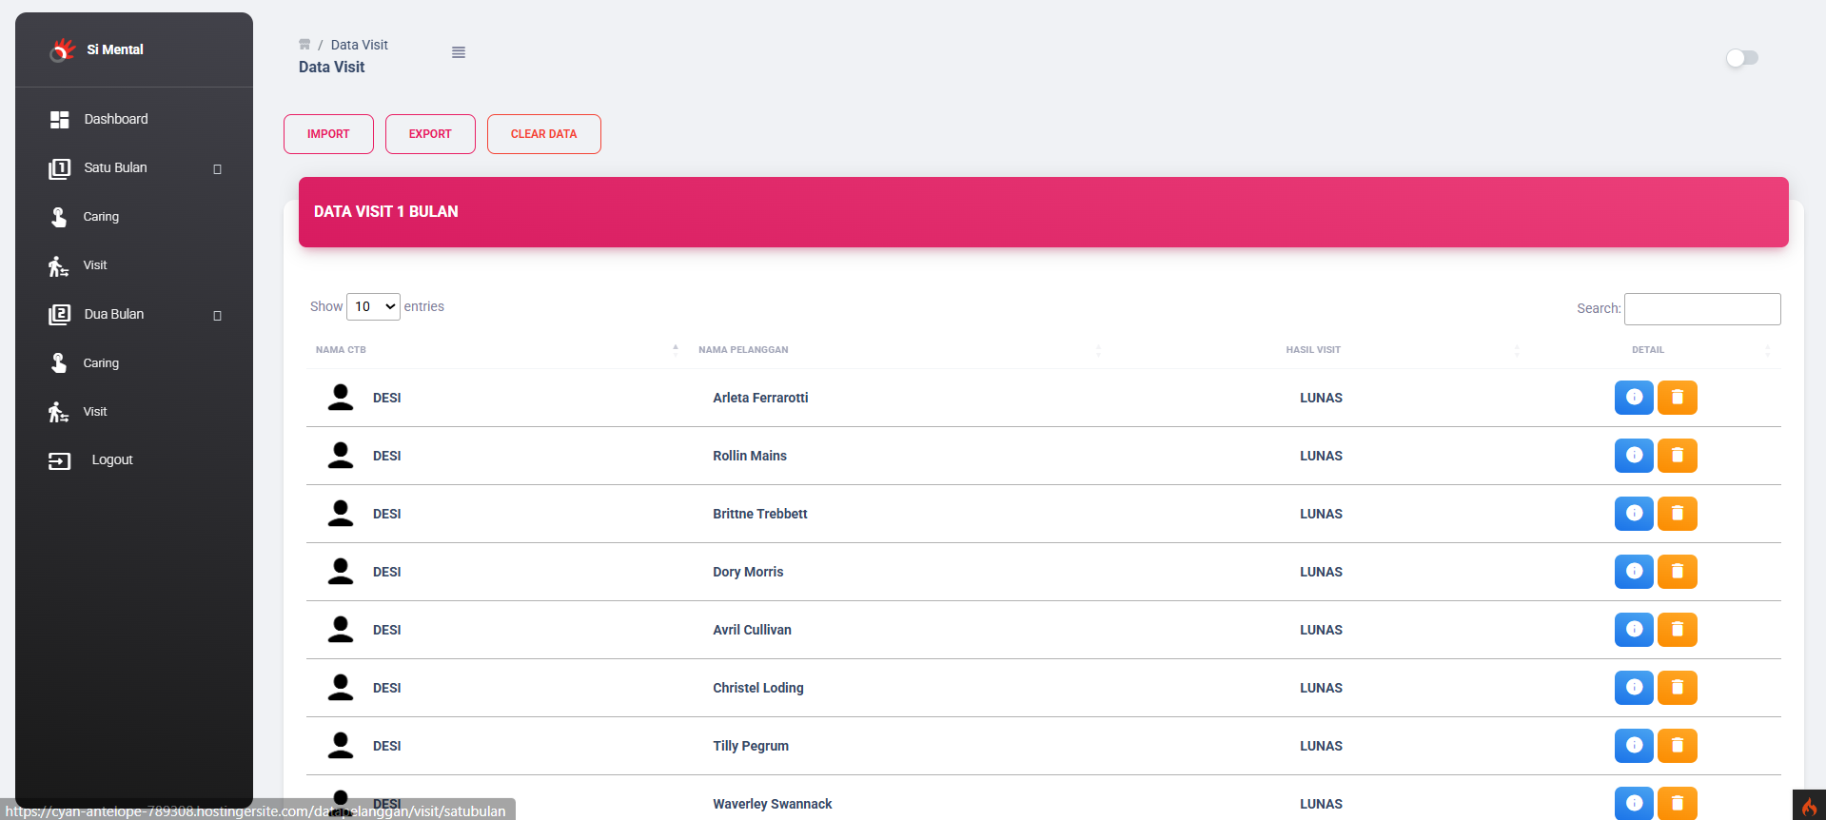Open detail info for Dory Morris
This screenshot has width=1826, height=820.
click(x=1634, y=572)
